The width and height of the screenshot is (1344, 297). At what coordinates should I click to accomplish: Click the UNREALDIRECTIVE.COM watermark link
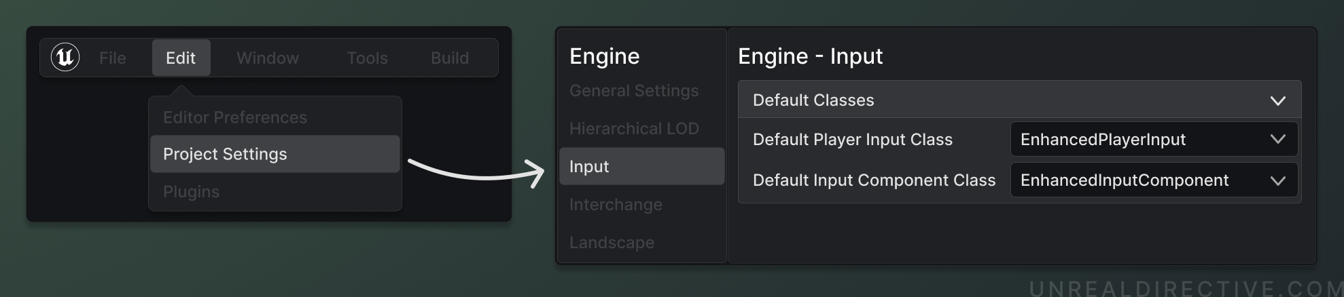click(x=1185, y=288)
